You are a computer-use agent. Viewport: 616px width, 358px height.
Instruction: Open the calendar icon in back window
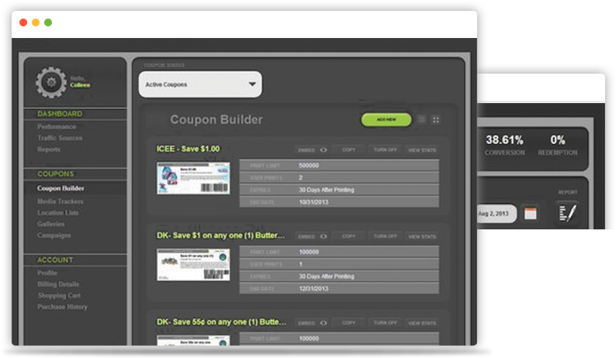(531, 214)
